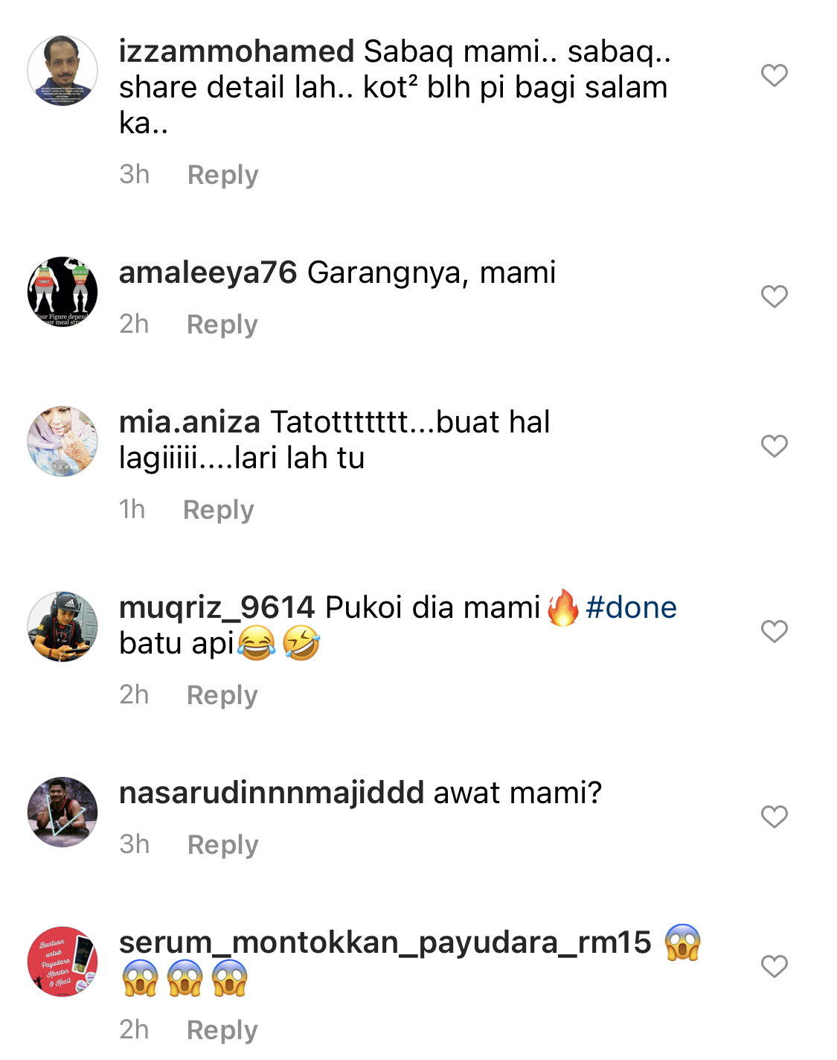Open izzammohamed's profile picture
837x1060 pixels.
pyautogui.click(x=62, y=71)
